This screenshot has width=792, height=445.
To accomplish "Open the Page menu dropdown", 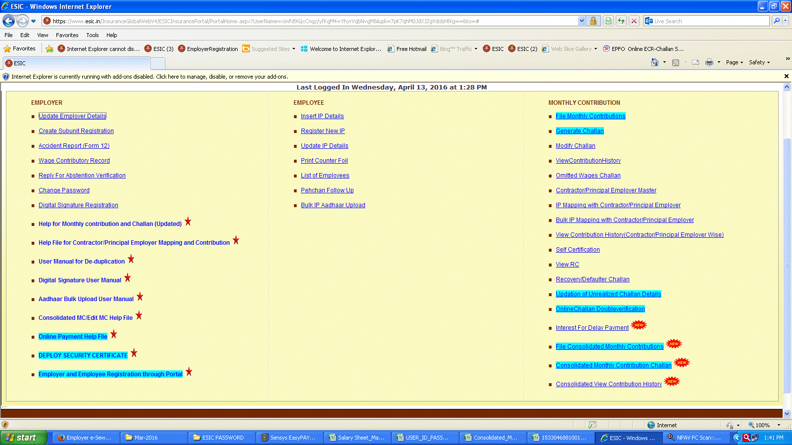I will click(x=735, y=62).
